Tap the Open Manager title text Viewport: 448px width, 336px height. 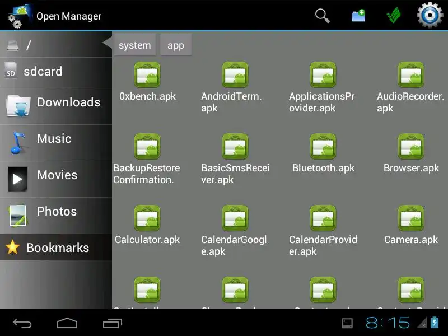click(x=69, y=16)
